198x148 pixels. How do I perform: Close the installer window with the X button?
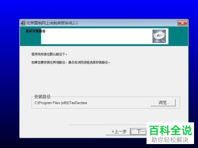pos(183,23)
